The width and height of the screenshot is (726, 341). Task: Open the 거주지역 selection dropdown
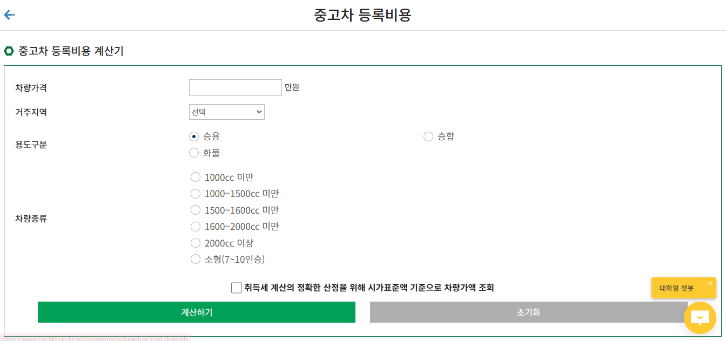click(x=226, y=112)
